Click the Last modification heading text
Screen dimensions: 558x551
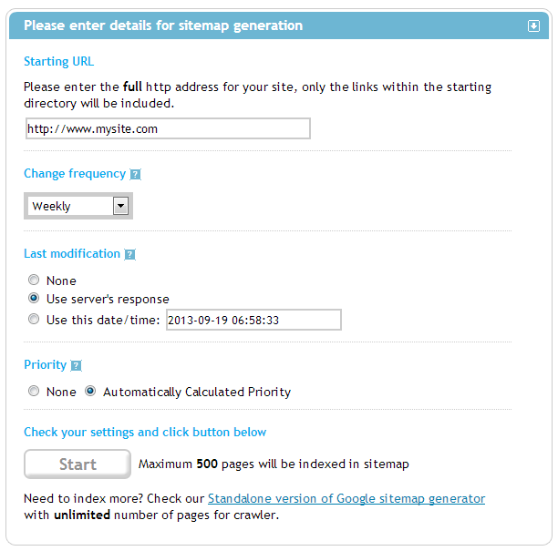coord(72,253)
